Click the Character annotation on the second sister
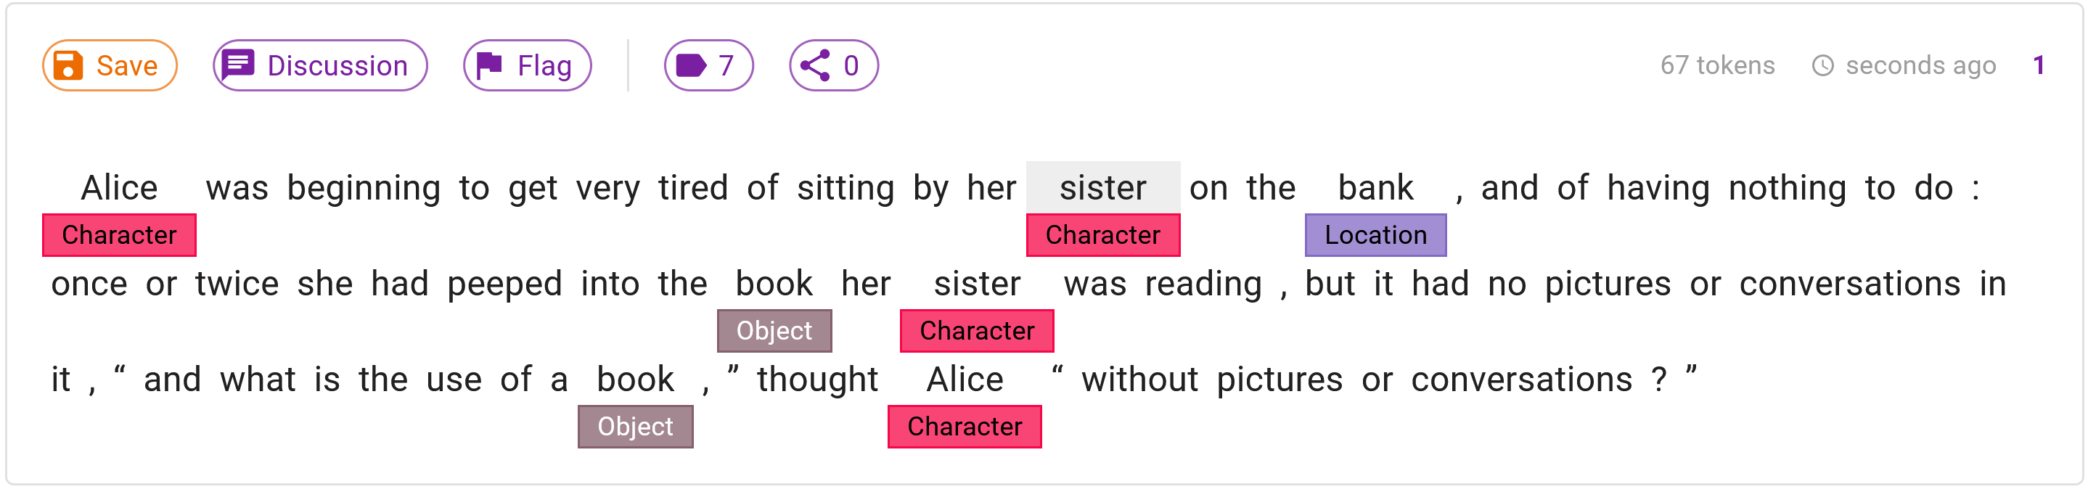Viewport: 2088px width, 492px height. 977,331
